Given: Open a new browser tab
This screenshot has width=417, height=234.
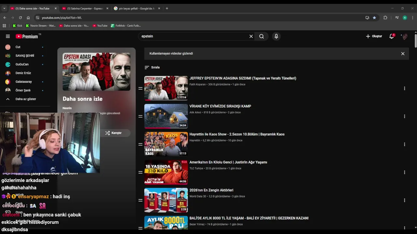Looking at the screenshot, I should [x=167, y=8].
